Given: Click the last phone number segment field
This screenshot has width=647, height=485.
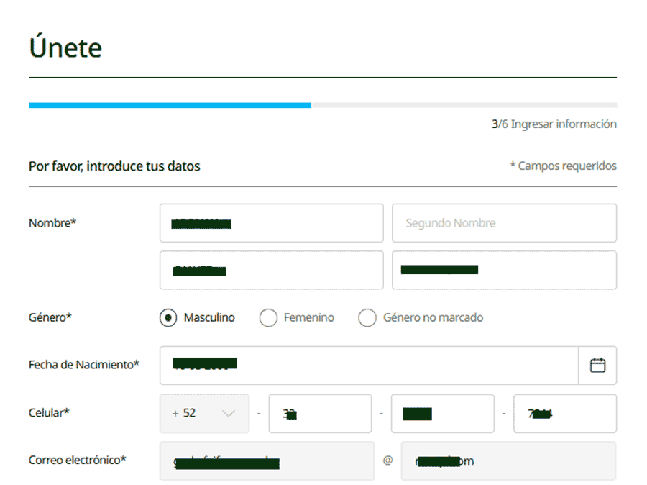Looking at the screenshot, I should [564, 414].
